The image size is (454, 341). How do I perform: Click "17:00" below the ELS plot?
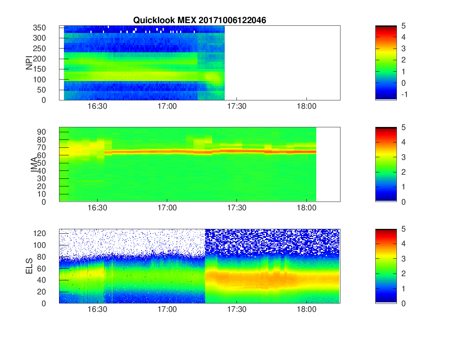[x=167, y=310]
